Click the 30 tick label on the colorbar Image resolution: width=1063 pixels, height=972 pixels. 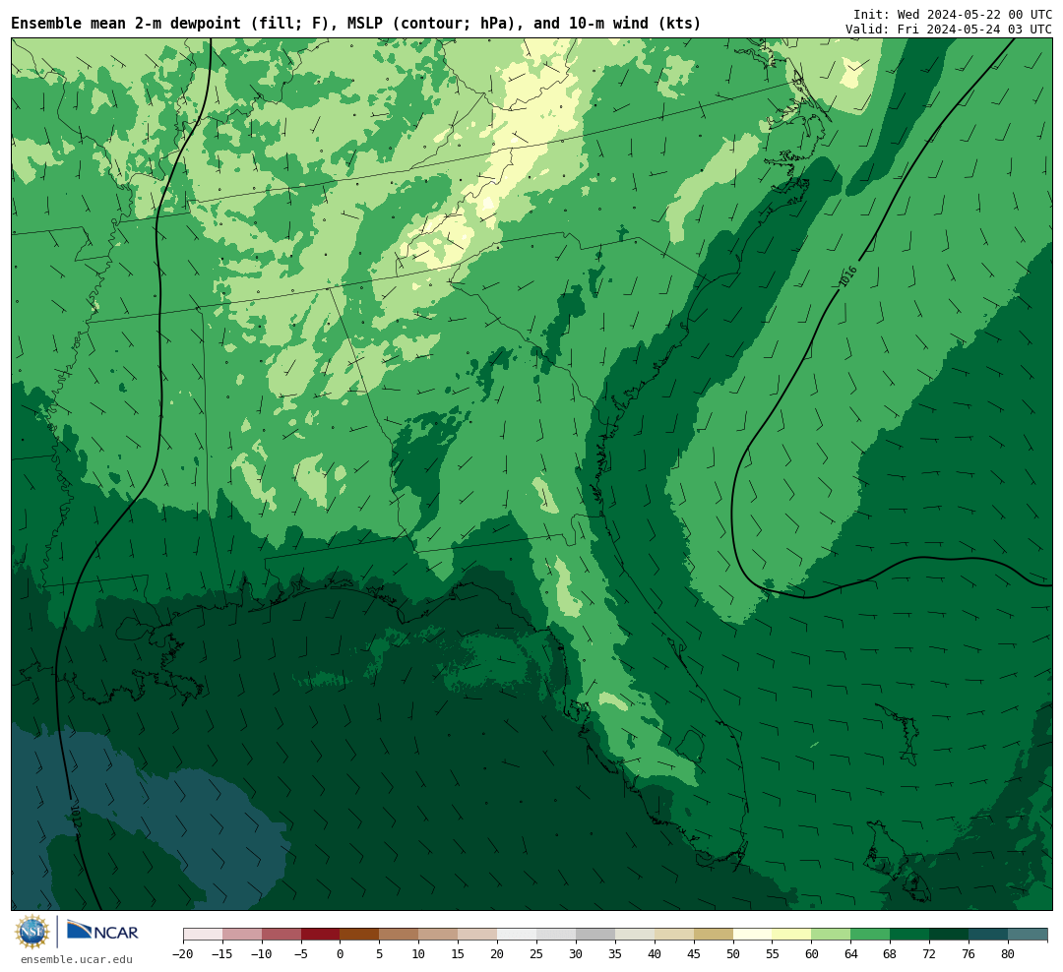pos(576,953)
